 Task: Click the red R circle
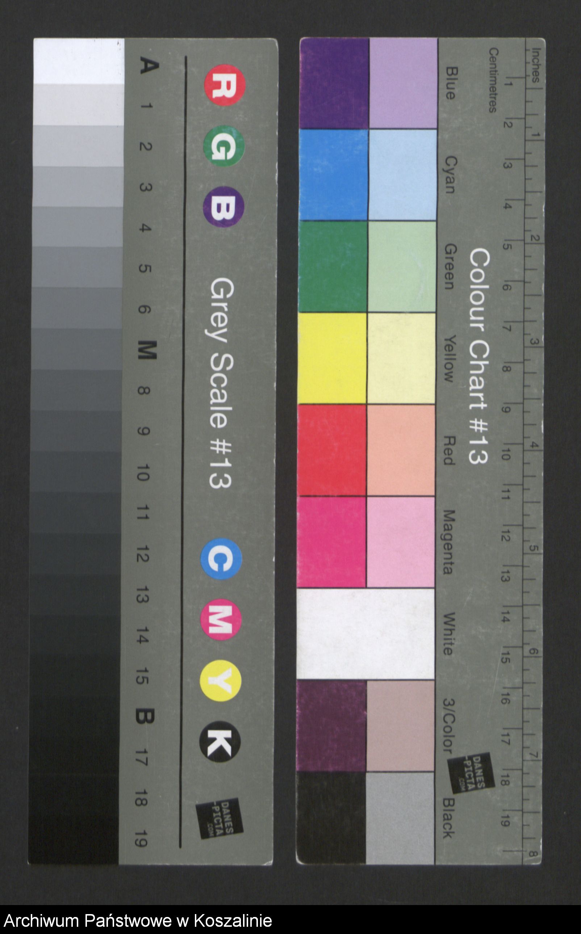(x=225, y=85)
